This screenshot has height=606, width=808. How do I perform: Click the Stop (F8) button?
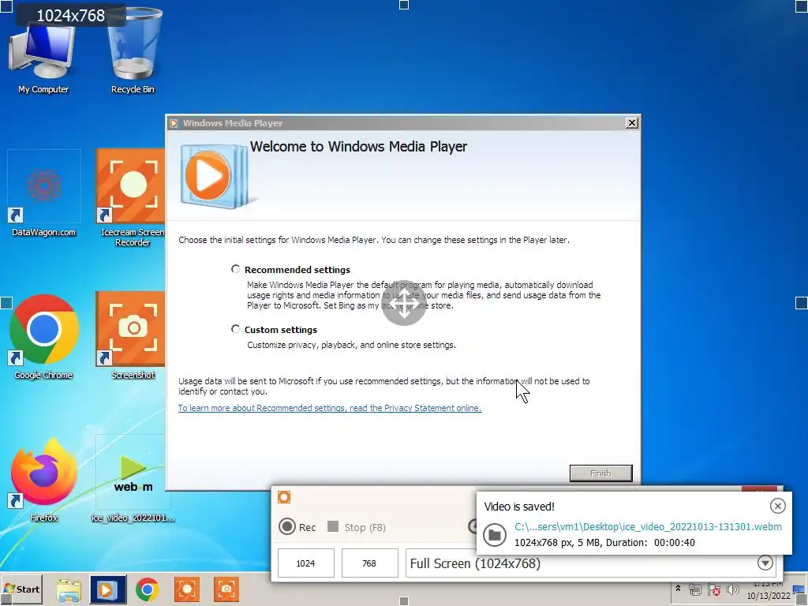coord(357,526)
